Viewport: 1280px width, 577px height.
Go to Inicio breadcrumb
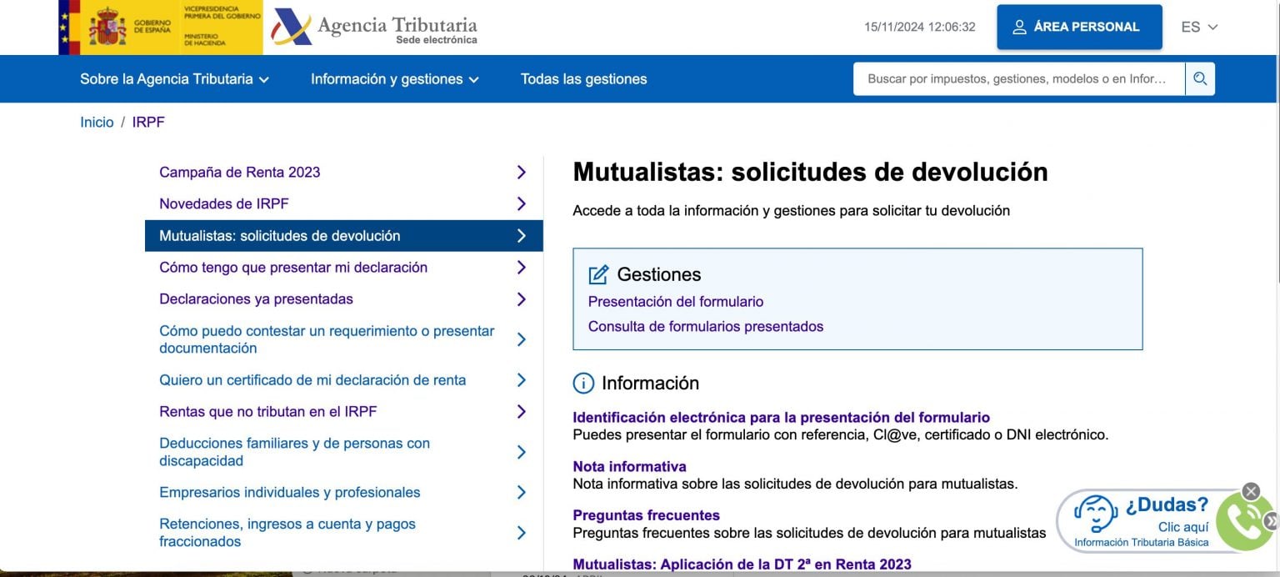tap(97, 123)
